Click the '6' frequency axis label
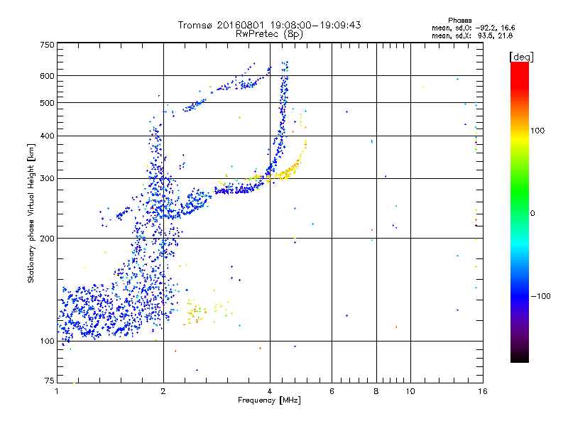Viewport: 568px width, 426px height. (332, 391)
